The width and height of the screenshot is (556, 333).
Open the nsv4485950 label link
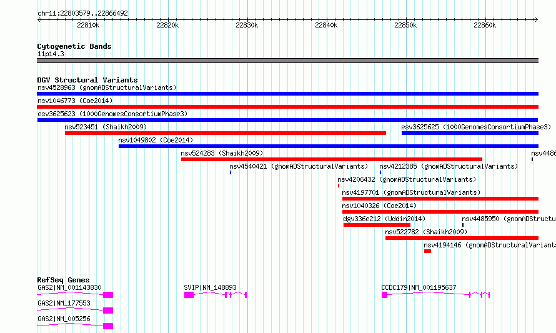click(509, 219)
